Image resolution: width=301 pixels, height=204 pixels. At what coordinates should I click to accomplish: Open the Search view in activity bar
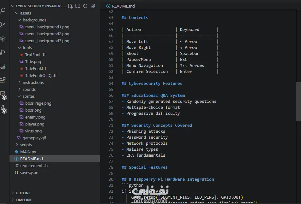pyautogui.click(x=3, y=10)
